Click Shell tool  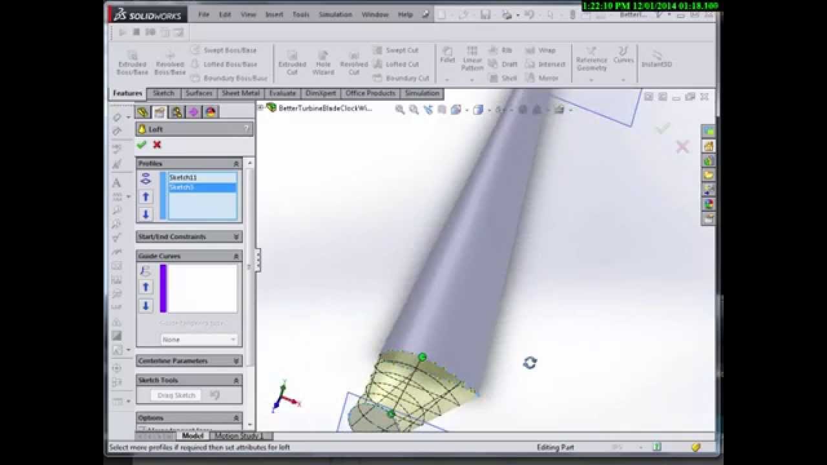(503, 78)
